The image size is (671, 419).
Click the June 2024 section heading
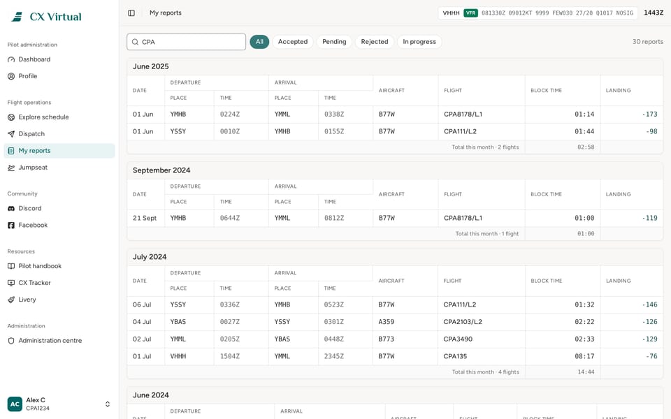[x=151, y=395]
